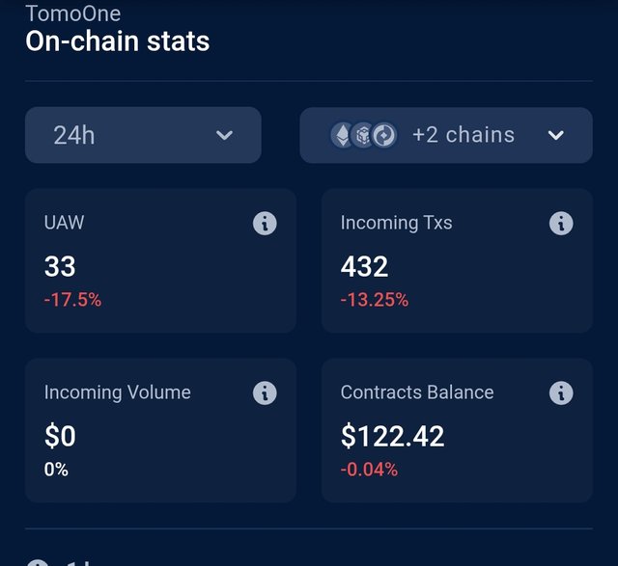Click the $0 incoming volume value
Viewport: 618px width, 566px height.
tap(60, 437)
